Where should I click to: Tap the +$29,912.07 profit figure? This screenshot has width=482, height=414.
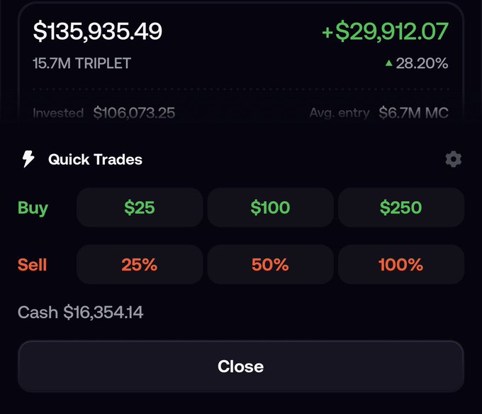(385, 31)
